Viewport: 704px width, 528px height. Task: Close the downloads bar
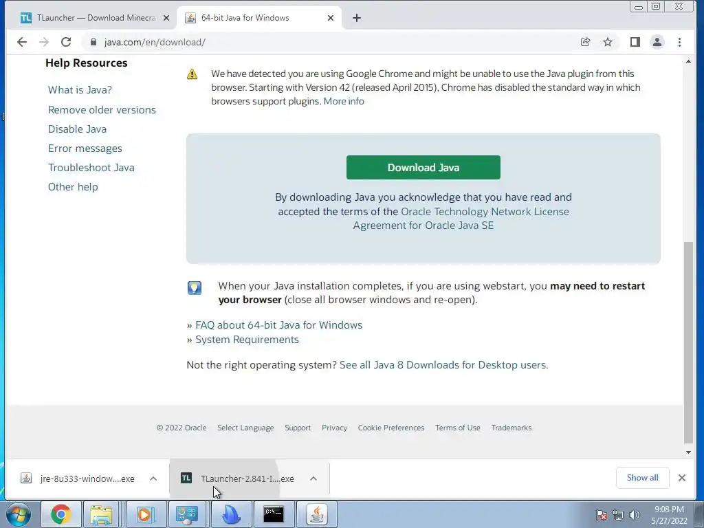point(682,478)
